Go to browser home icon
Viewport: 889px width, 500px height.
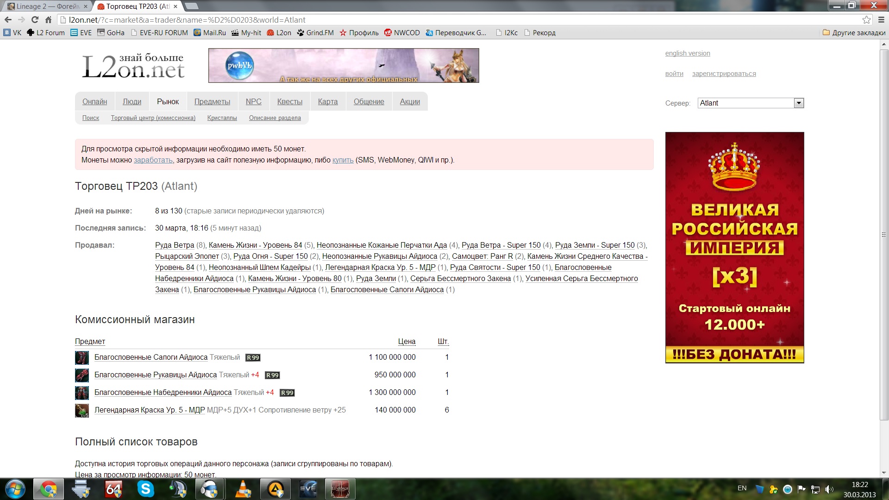pos(48,19)
